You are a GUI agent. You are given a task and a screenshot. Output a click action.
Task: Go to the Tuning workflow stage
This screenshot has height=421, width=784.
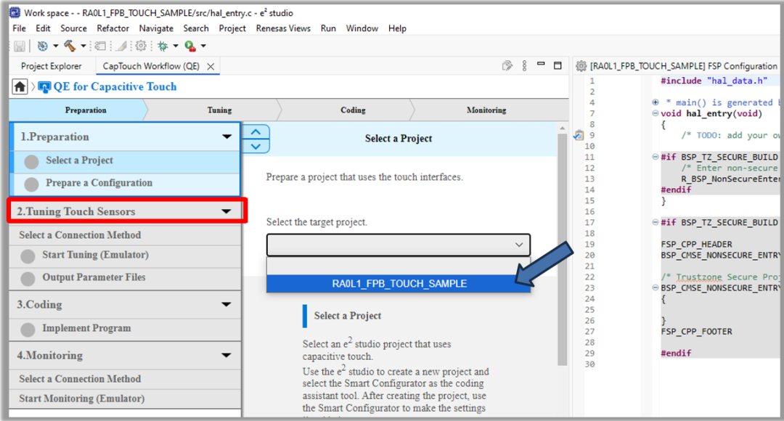tap(219, 110)
